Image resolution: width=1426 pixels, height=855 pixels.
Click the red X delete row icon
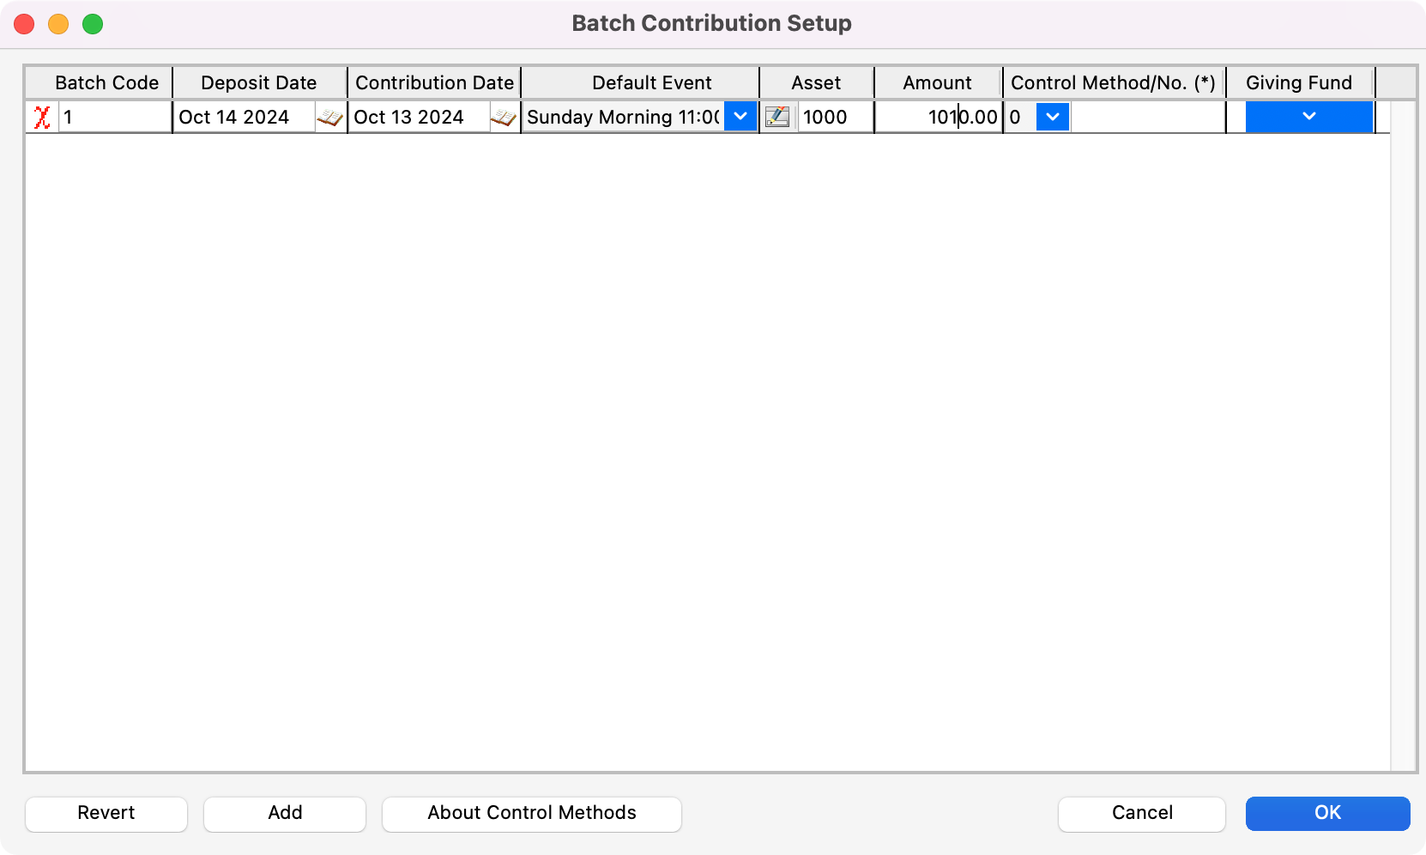pos(42,117)
